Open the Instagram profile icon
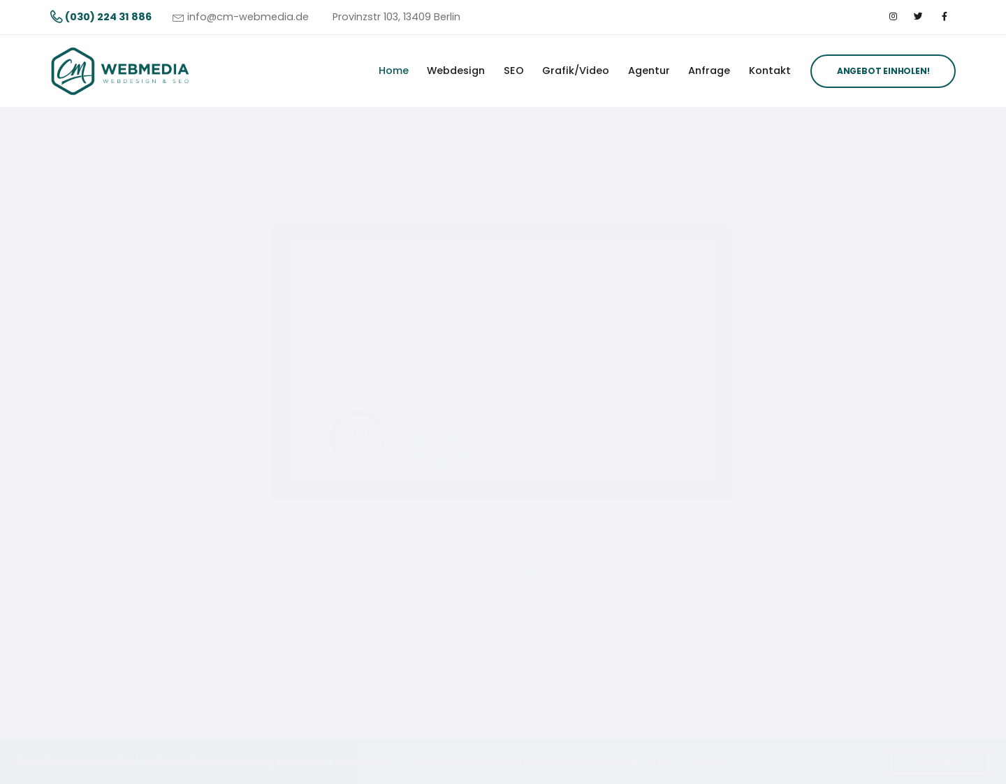 [x=893, y=17]
